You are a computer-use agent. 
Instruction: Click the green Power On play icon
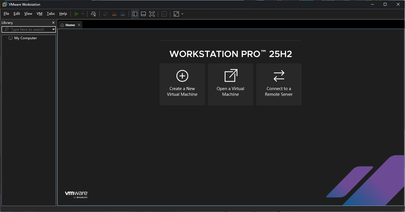76,14
